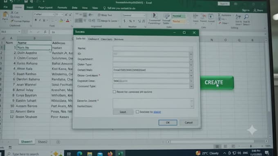
Task: Open the Dater Type dropdown
Action: click(x=191, y=65)
